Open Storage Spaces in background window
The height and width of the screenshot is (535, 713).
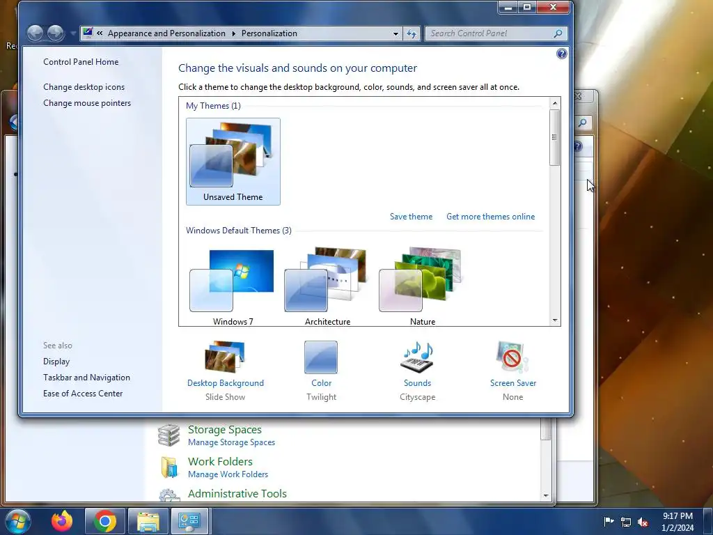click(x=225, y=429)
